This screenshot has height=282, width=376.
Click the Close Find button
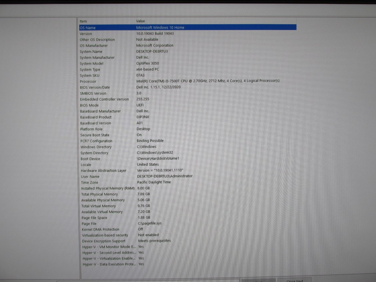[294, 281]
